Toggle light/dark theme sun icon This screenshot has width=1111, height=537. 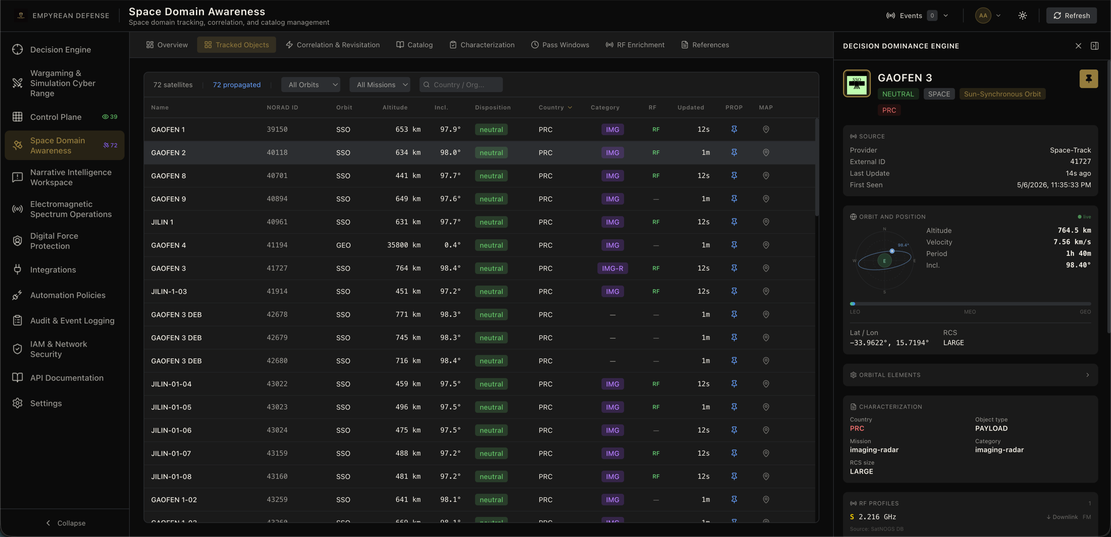tap(1023, 16)
